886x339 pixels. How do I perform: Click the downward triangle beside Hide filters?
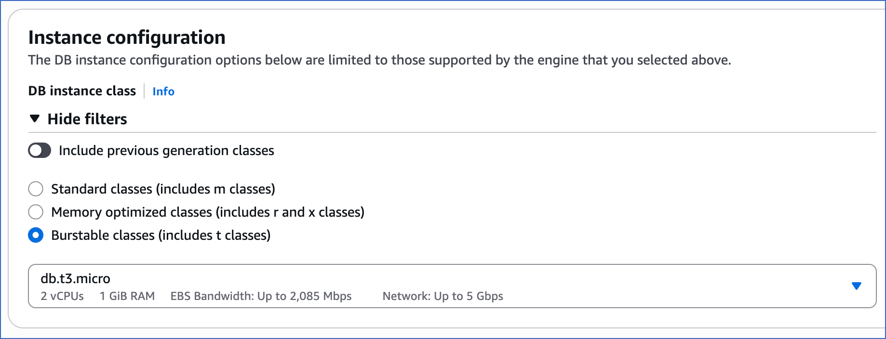35,118
